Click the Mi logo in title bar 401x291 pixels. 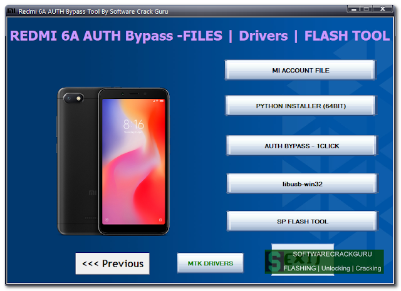pos(11,11)
